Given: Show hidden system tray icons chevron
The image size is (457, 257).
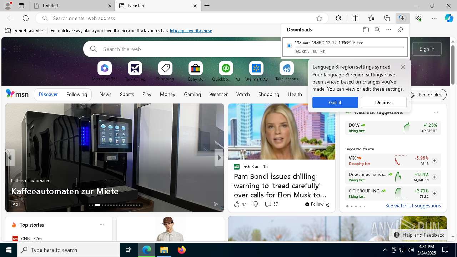Looking at the screenshot, I should pyautogui.click(x=385, y=250).
